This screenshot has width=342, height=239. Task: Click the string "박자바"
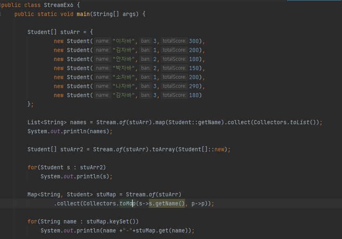124,68
